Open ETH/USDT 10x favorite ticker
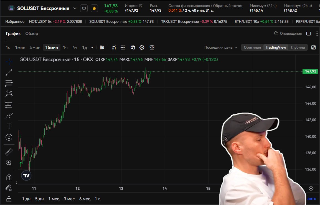Screen dimensions: 320x205 (x=262, y=21)
